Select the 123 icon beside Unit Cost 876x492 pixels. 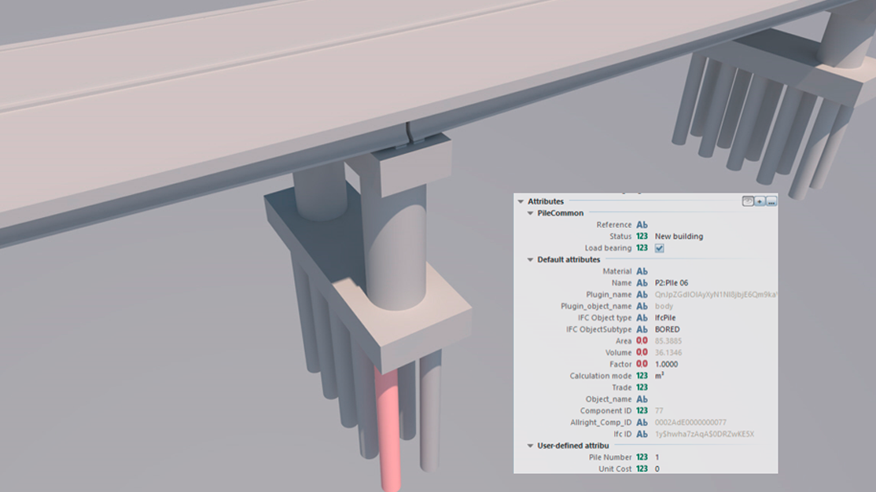641,468
